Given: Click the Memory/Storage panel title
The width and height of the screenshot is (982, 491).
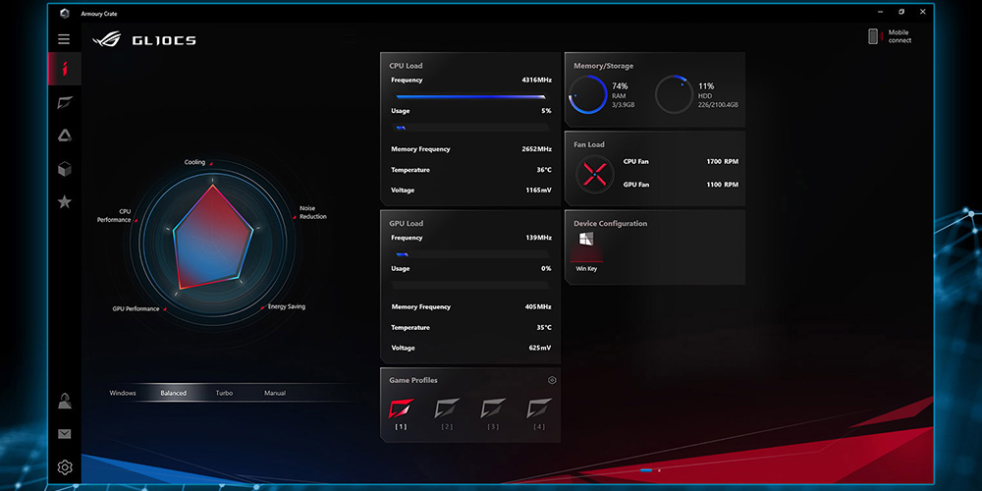Looking at the screenshot, I should (x=604, y=66).
